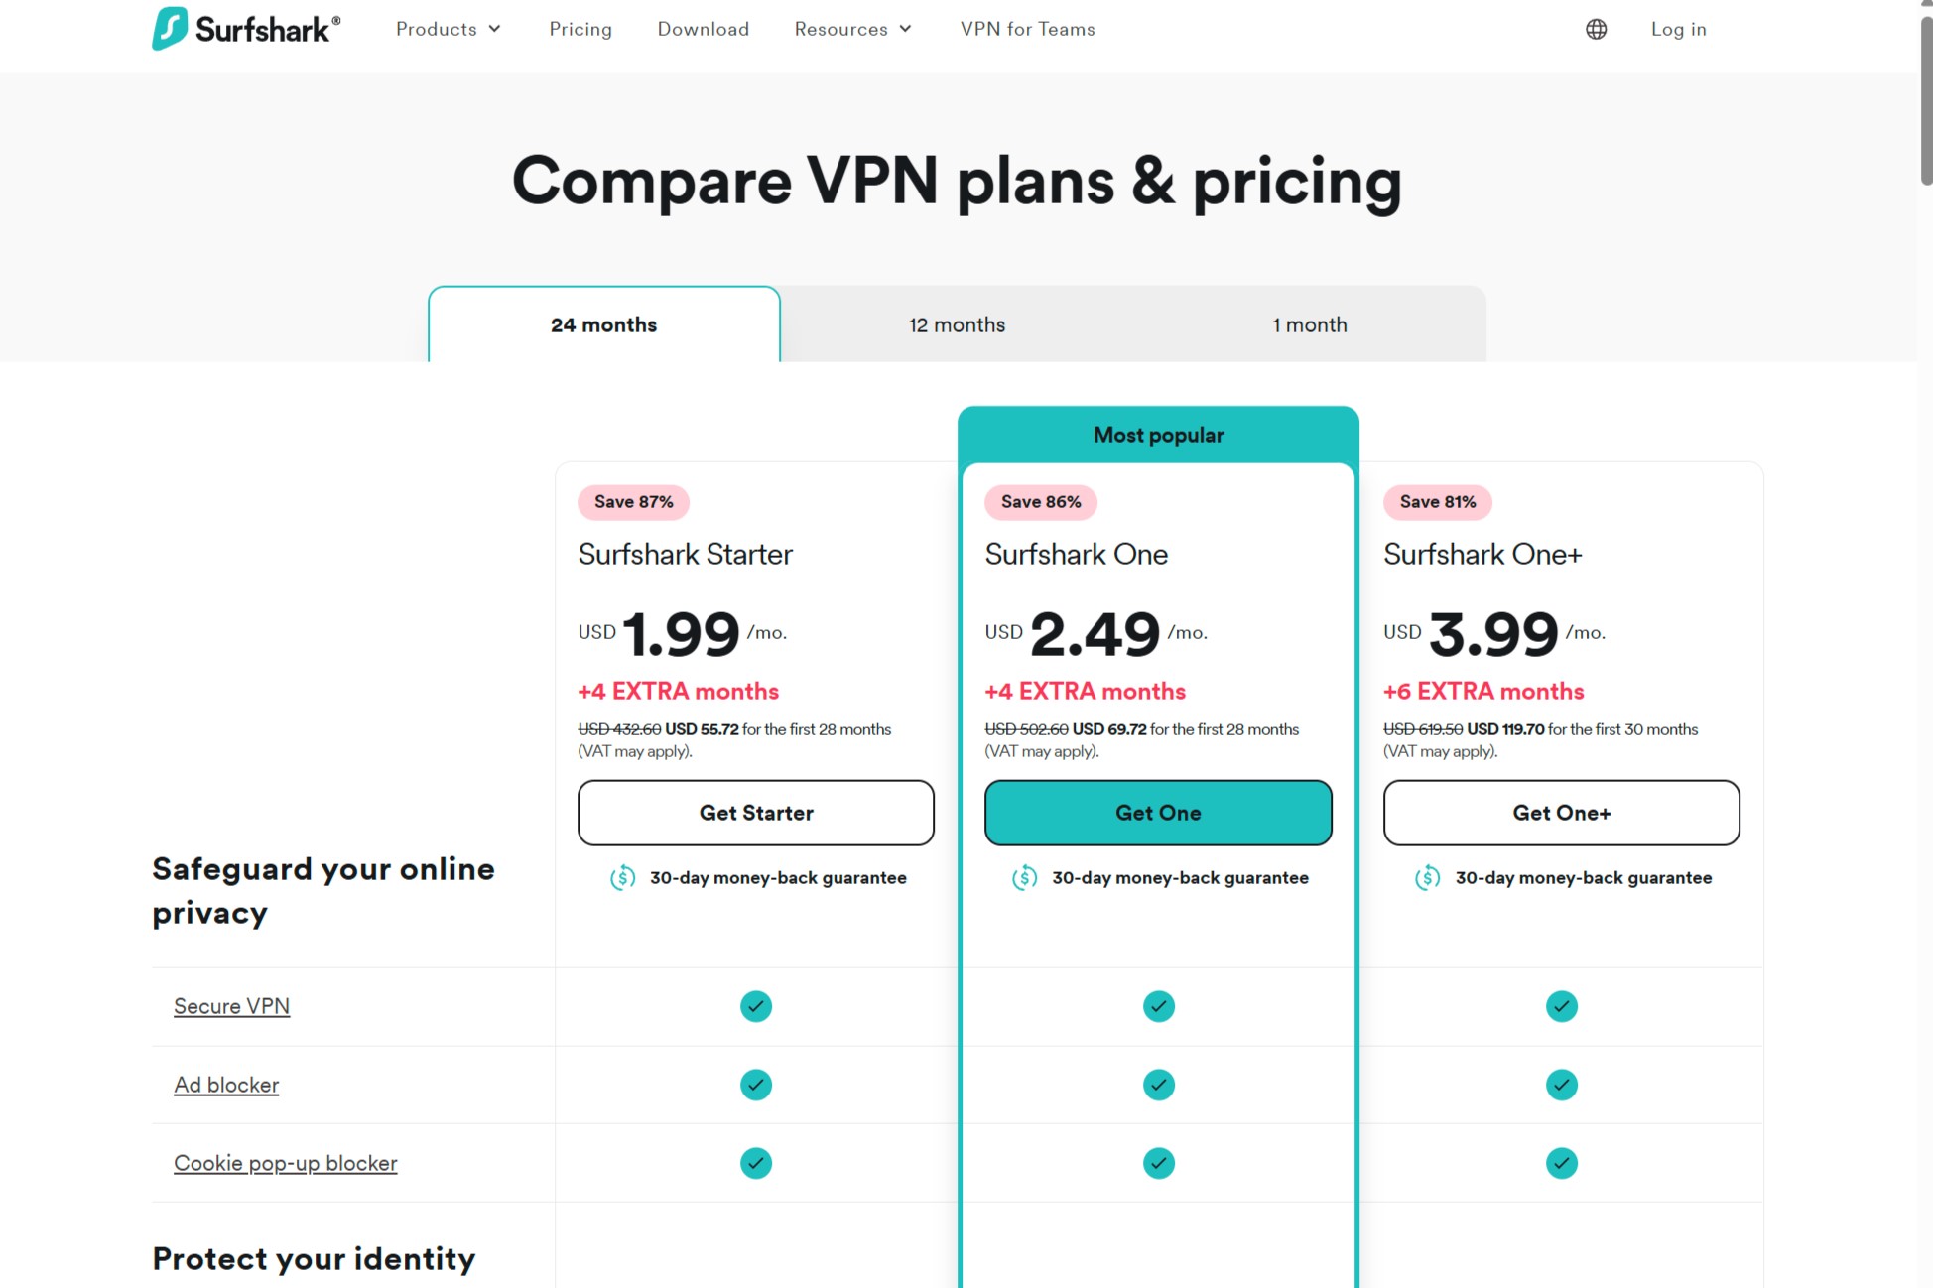This screenshot has width=1933, height=1288.
Task: Click the Secure VPN checkmark icon
Action: pyautogui.click(x=756, y=1006)
